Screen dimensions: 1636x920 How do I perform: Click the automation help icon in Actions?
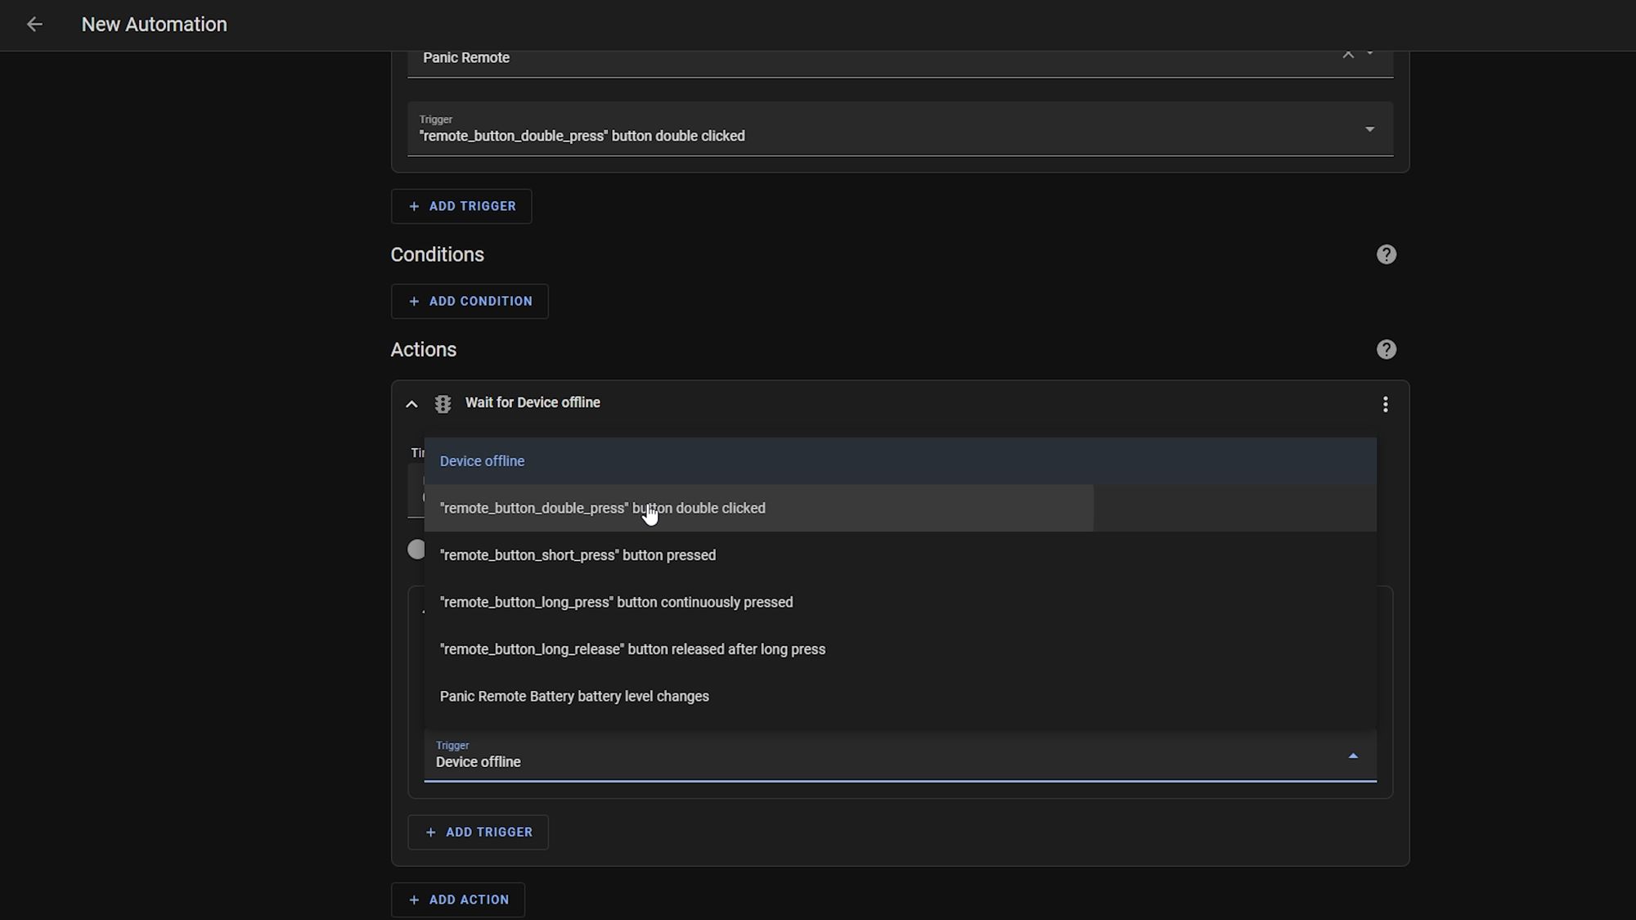tap(1387, 349)
